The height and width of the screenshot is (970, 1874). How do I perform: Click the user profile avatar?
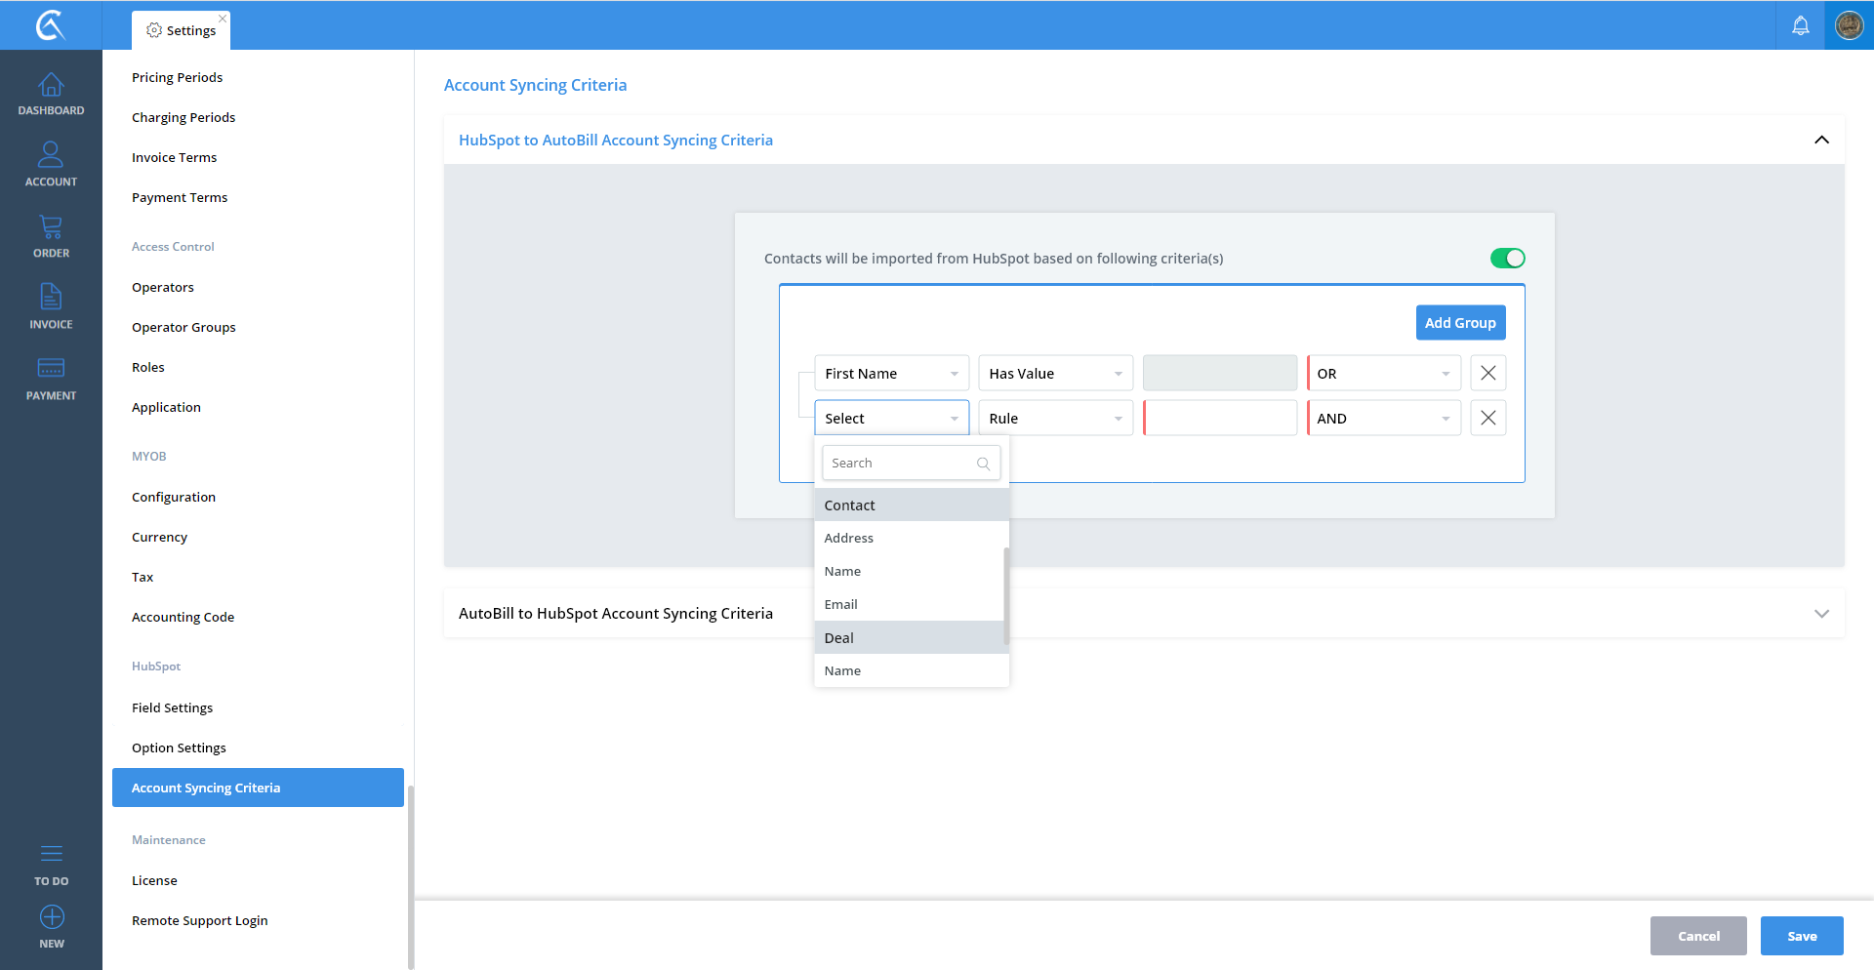[1849, 25]
